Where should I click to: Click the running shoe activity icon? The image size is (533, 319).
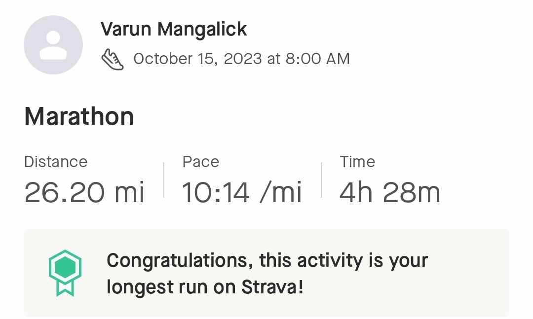[x=113, y=59]
